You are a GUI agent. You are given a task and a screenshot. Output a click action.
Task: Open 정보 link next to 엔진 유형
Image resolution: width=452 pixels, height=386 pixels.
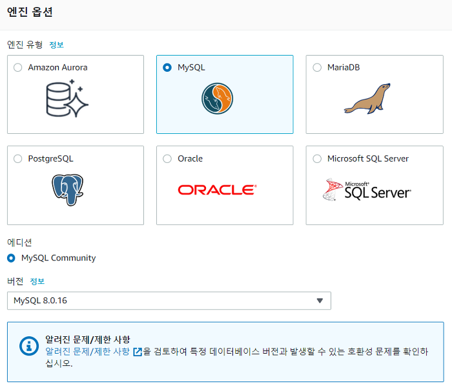(x=57, y=45)
